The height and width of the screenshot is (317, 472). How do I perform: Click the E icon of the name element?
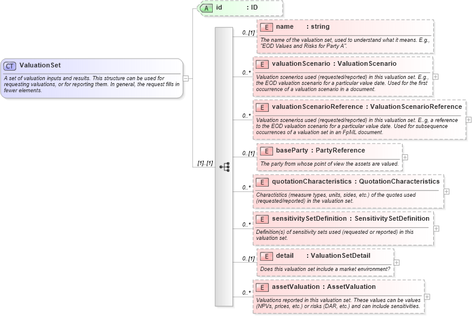(x=266, y=28)
